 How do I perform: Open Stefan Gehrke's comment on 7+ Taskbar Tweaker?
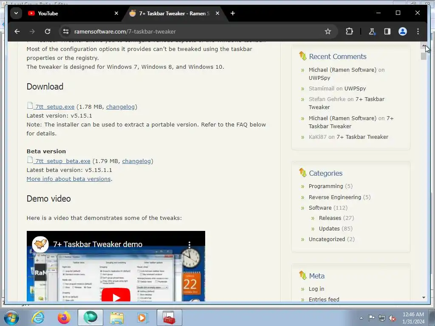pyautogui.click(x=347, y=103)
